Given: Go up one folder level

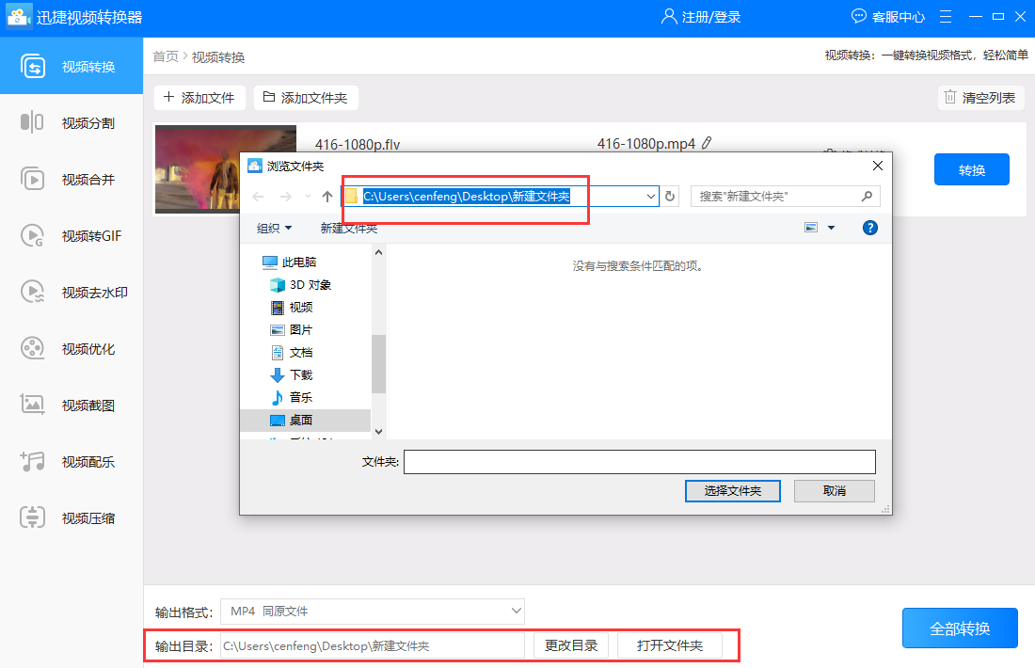Looking at the screenshot, I should (326, 196).
